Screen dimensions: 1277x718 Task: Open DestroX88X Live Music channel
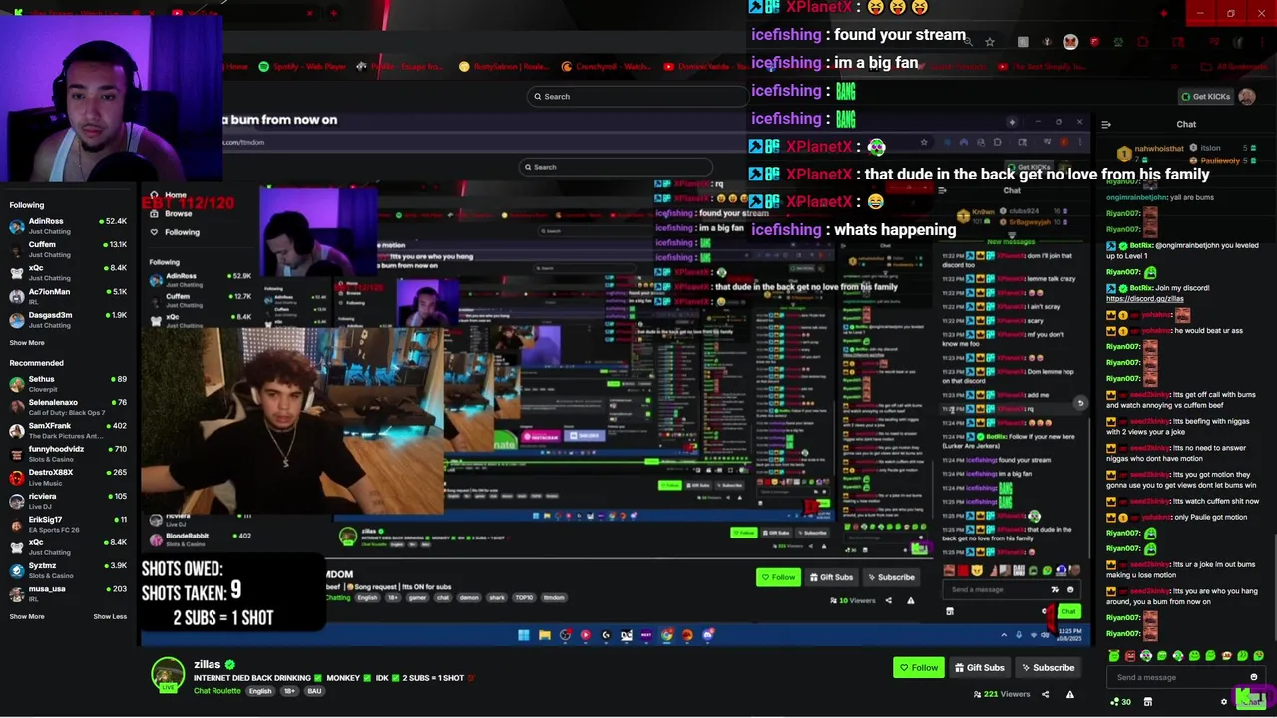click(x=68, y=477)
